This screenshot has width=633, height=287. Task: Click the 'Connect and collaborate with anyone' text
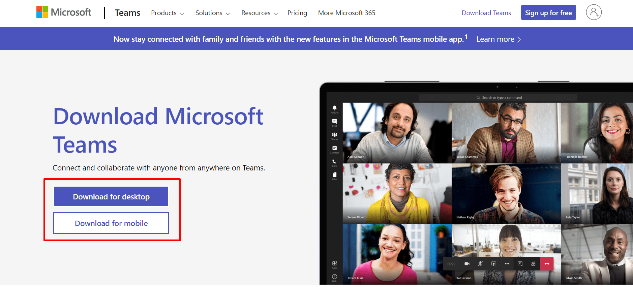pos(159,168)
